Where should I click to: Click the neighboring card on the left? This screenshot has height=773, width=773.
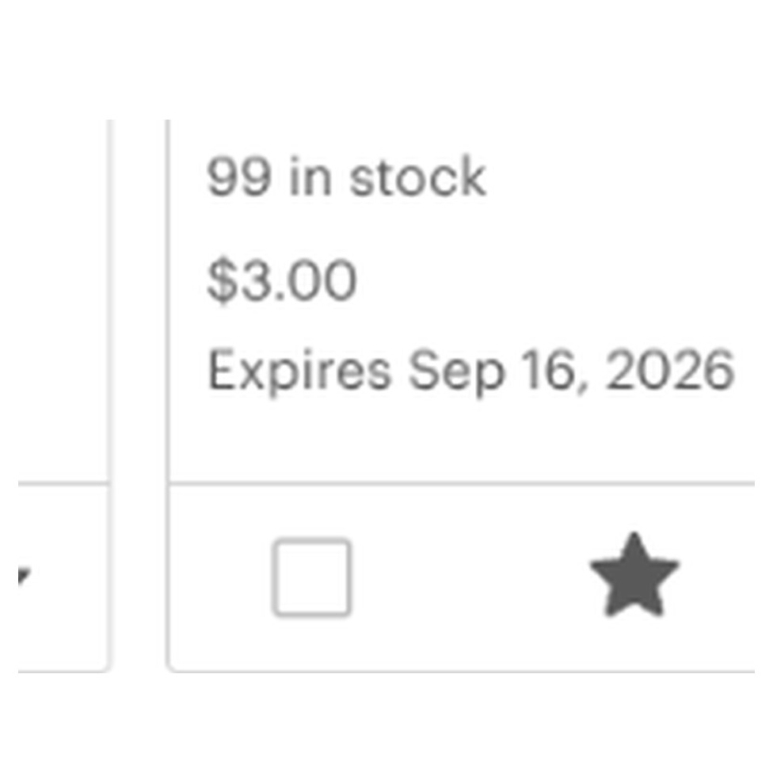click(63, 394)
